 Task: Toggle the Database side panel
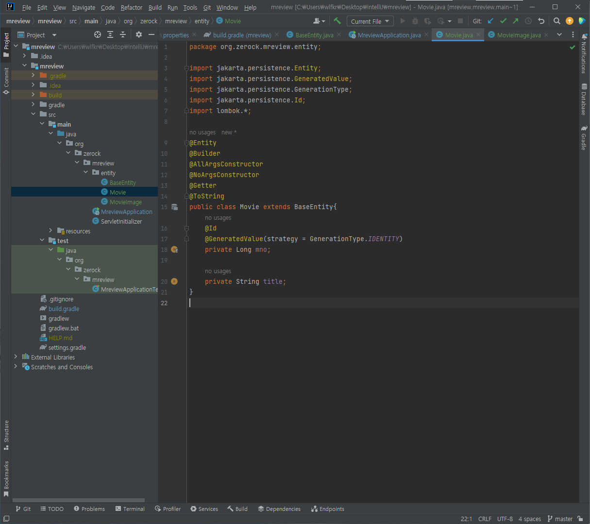[x=584, y=99]
